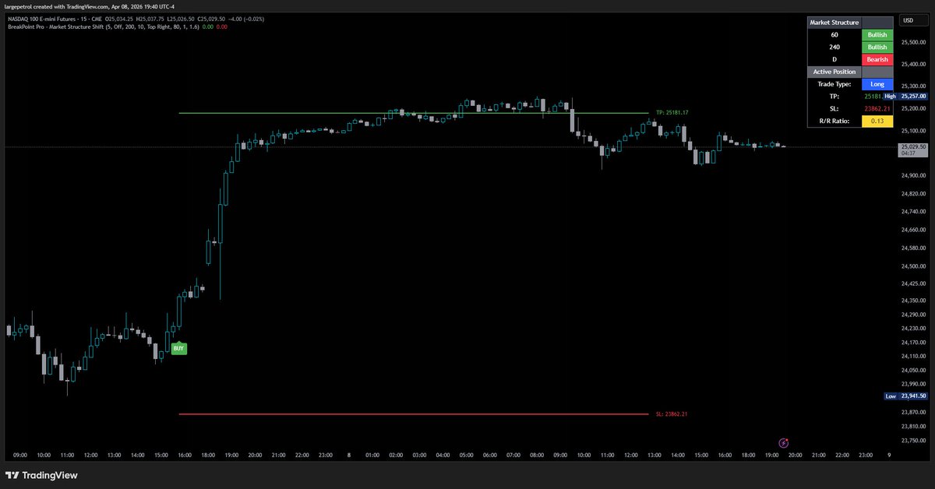This screenshot has height=489, width=935.
Task: Click the High 25,257.00 price label
Action: click(x=905, y=96)
